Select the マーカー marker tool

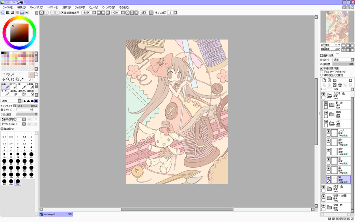click(x=5, y=93)
